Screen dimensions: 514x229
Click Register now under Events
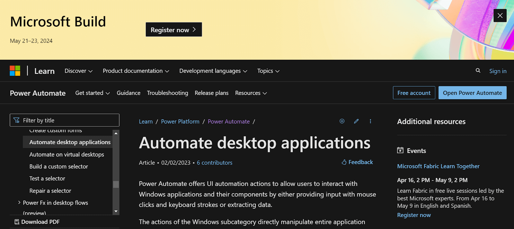pos(414,215)
